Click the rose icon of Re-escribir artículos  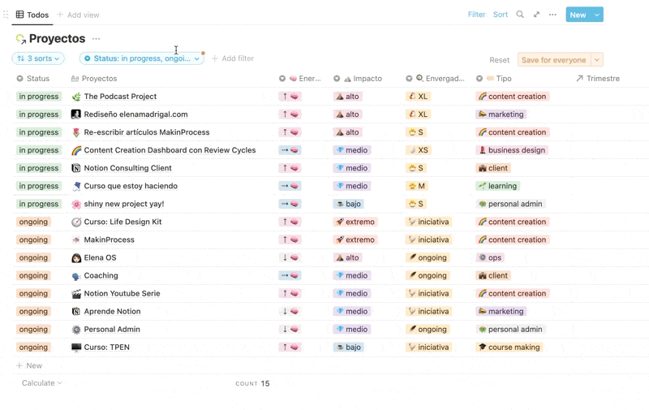point(76,132)
